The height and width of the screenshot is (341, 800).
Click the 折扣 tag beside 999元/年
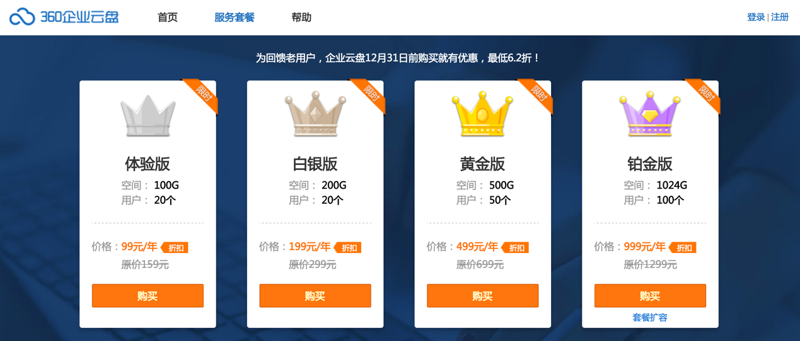683,248
